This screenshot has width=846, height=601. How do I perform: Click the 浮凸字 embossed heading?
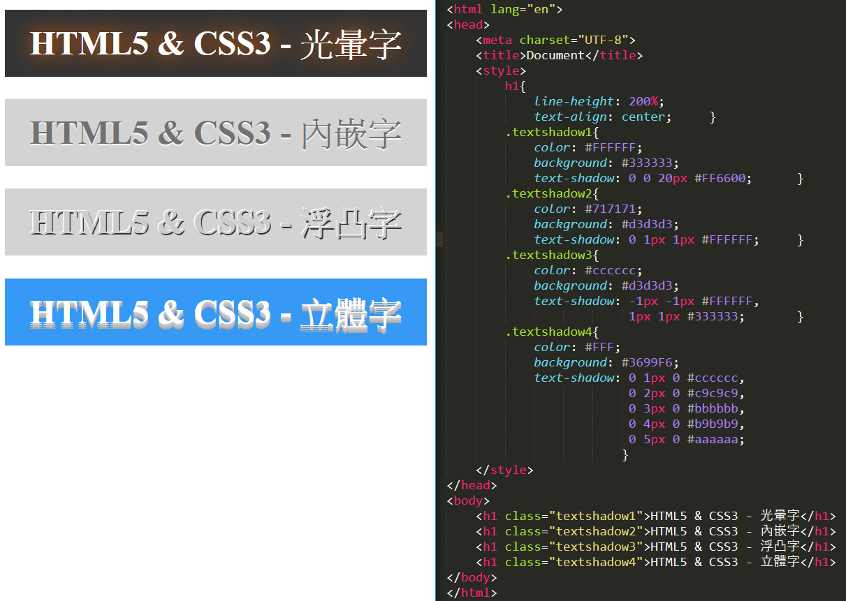215,223
